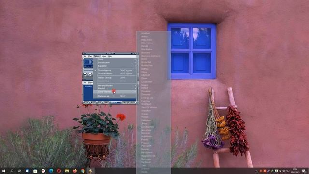
Task: Choose the City Night color theme
Action: (x=154, y=75)
